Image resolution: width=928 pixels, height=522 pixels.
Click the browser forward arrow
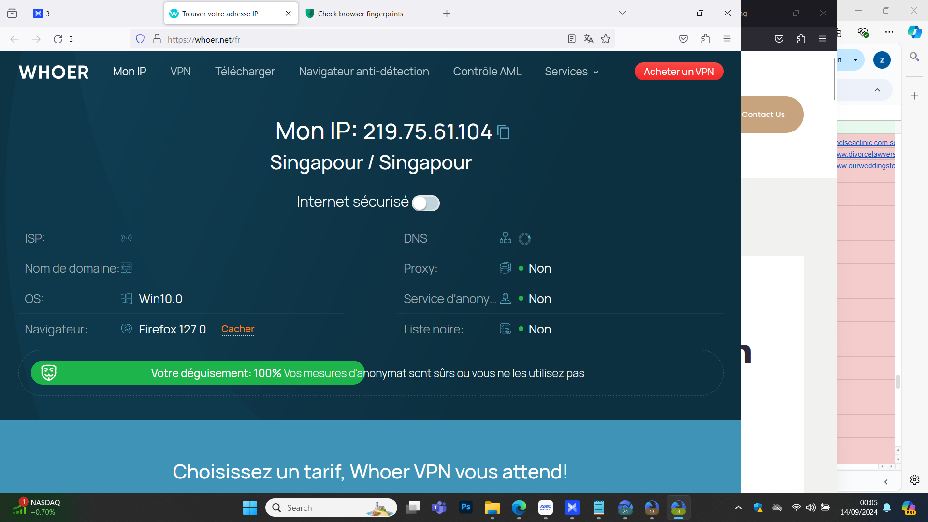tap(36, 39)
